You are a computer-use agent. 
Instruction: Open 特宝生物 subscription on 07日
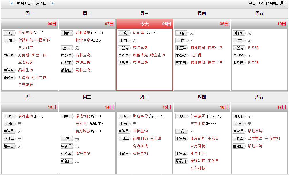coord(83,40)
